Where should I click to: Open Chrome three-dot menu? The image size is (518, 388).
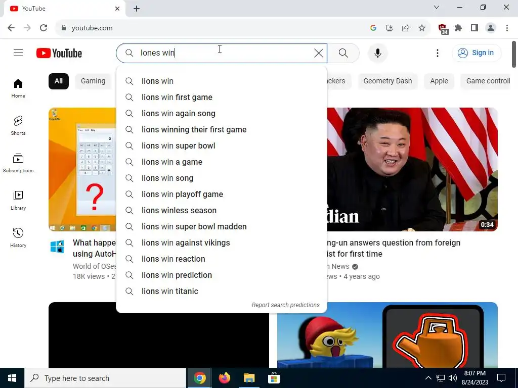pos(507,28)
